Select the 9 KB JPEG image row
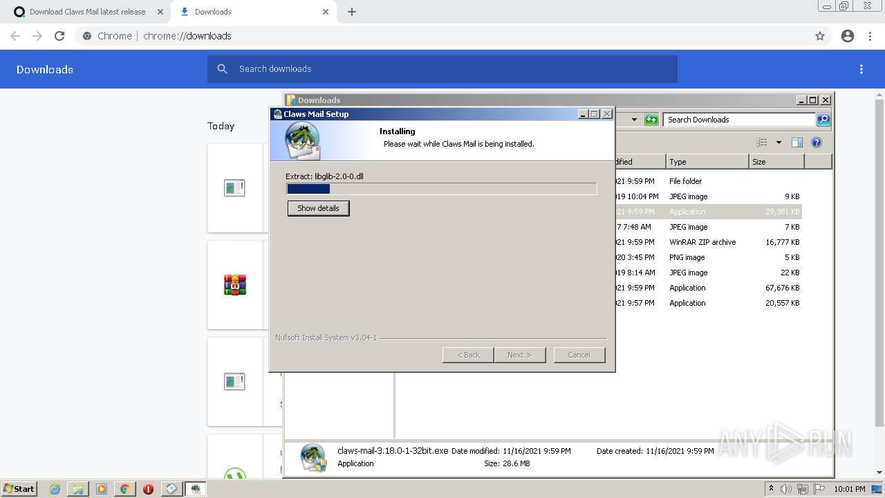The height and width of the screenshot is (498, 885). click(707, 196)
